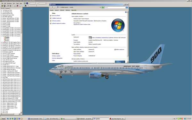
Task: Open the File menu in FS Repaint
Action: [2, 3]
